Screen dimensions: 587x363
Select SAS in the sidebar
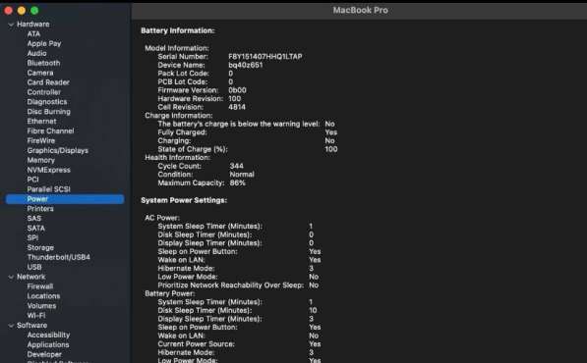pyautogui.click(x=34, y=219)
